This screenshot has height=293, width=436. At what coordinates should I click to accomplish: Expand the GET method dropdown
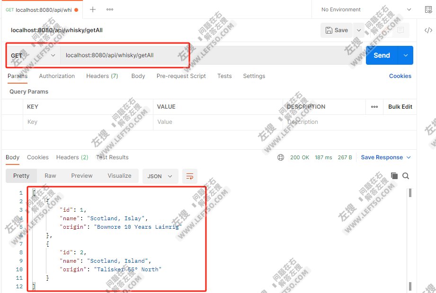(32, 55)
